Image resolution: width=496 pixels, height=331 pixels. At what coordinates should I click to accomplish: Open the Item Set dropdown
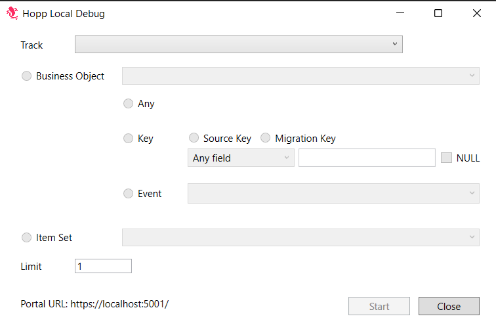pos(300,238)
